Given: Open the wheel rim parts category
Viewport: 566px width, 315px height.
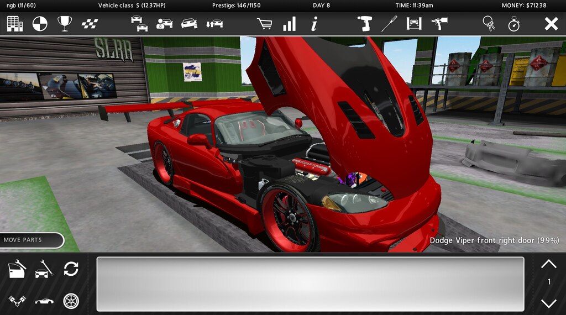Looking at the screenshot, I should (71, 301).
